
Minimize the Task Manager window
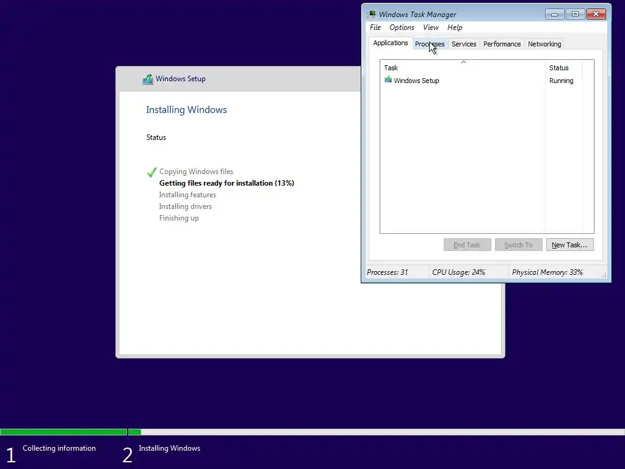pos(554,15)
